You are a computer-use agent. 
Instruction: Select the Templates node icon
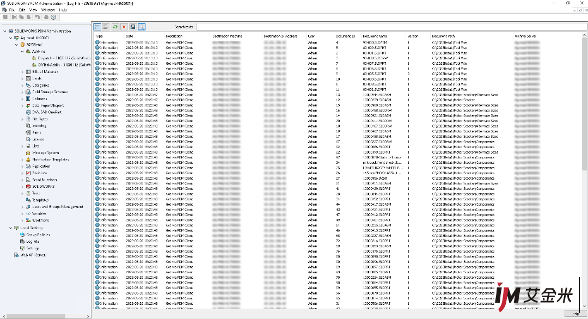pos(28,200)
